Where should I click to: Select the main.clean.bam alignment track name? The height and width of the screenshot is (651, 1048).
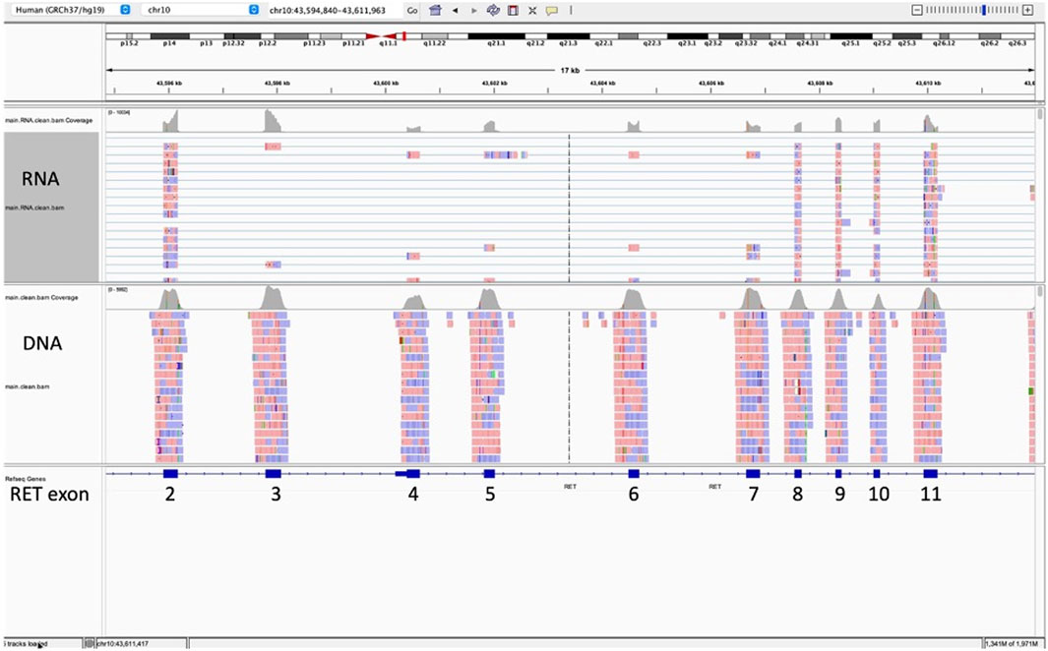click(28, 386)
